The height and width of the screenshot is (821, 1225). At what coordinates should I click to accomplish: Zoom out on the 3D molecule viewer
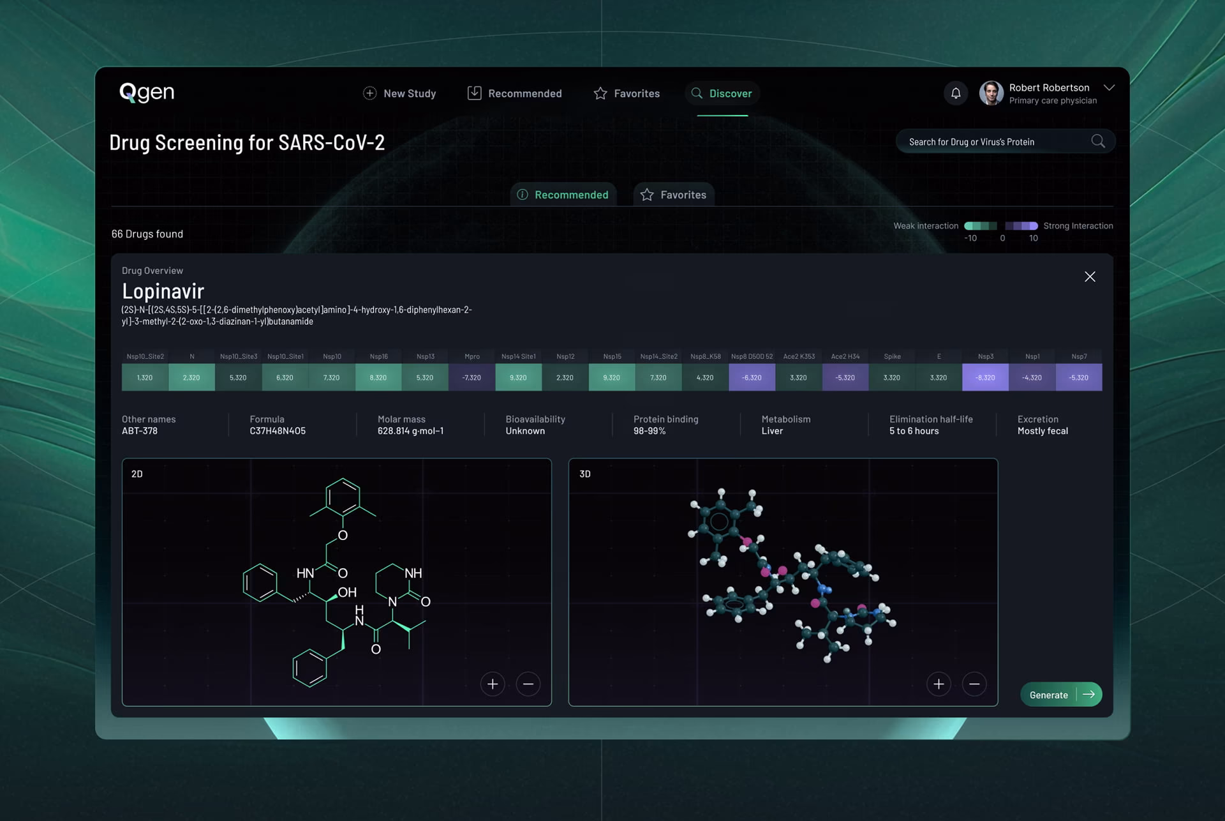pyautogui.click(x=974, y=684)
